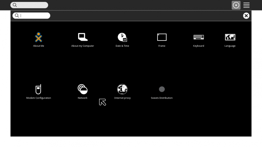This screenshot has height=147, width=262.
Task: Click magnifier icon in top bar search
Action: pyautogui.click(x=15, y=5)
